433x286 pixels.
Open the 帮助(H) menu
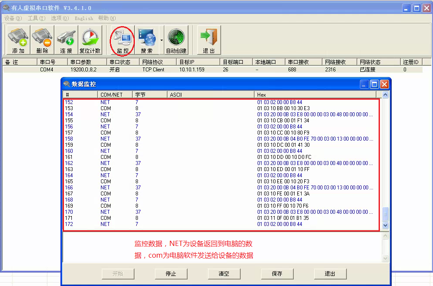[x=107, y=18]
